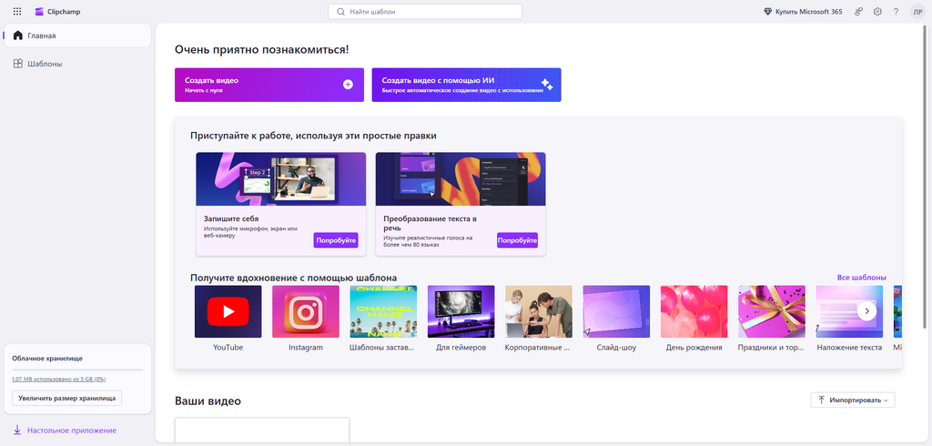Focus the Найти шаблон search field
The image size is (932, 446).
(425, 11)
